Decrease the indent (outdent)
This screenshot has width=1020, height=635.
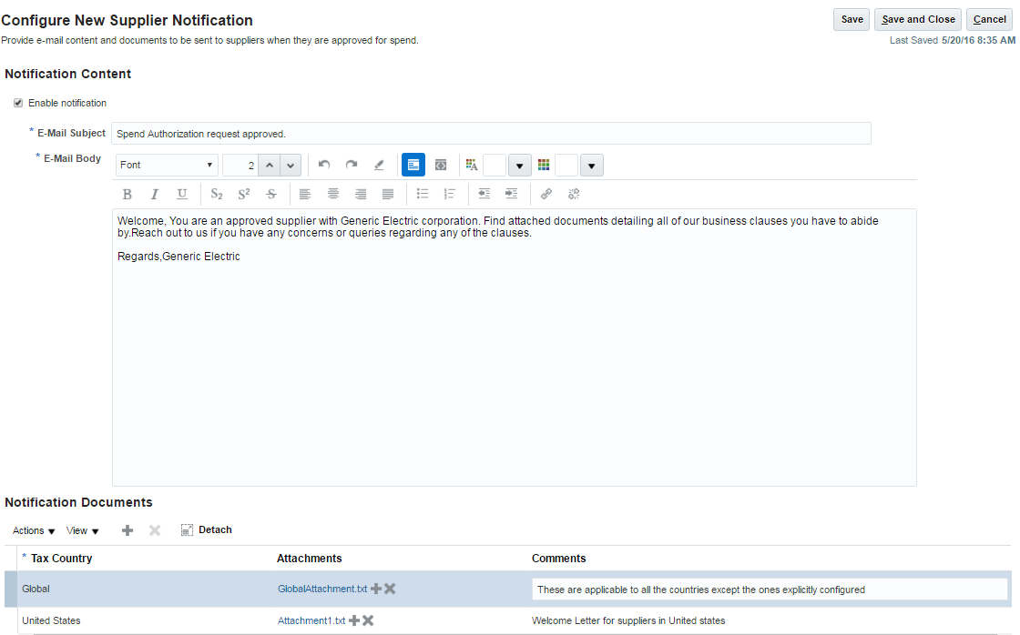pyautogui.click(x=484, y=194)
